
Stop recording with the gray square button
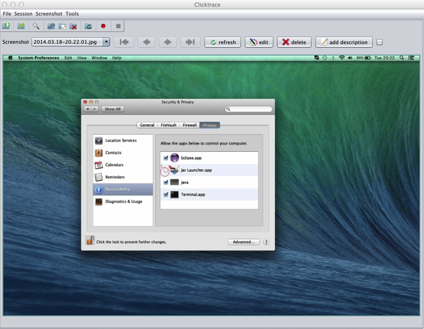click(x=118, y=26)
